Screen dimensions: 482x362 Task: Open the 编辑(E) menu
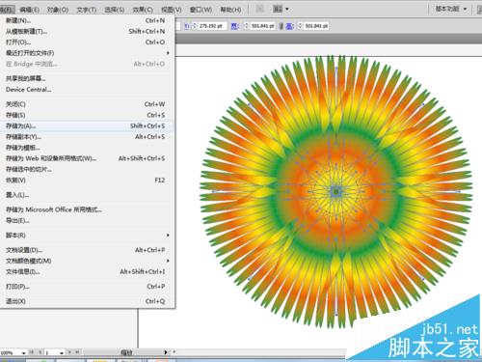click(30, 10)
